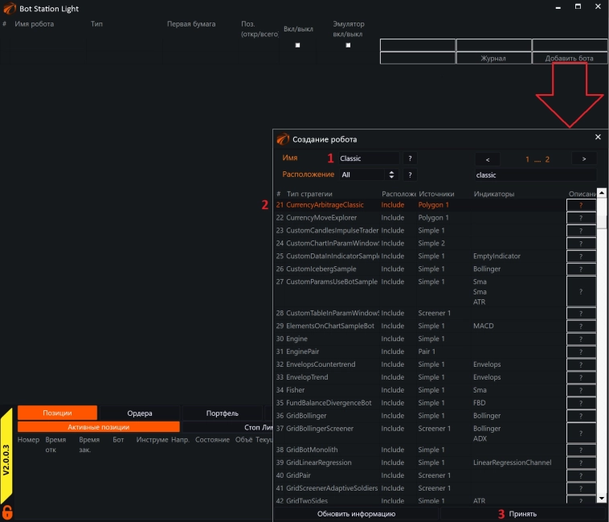Click the help button next to the Расположение dropdown

point(410,175)
